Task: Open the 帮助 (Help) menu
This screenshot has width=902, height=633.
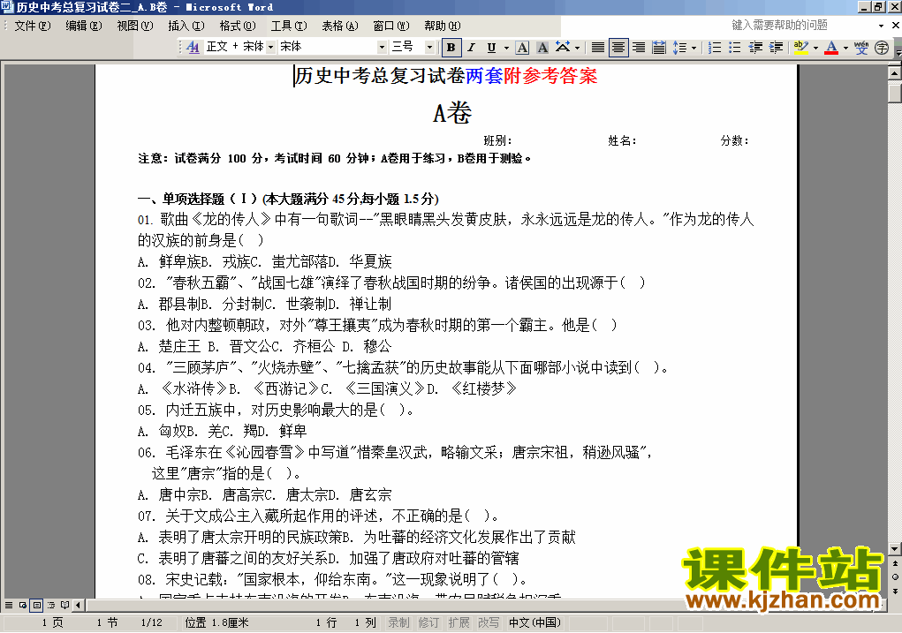Action: click(x=443, y=26)
